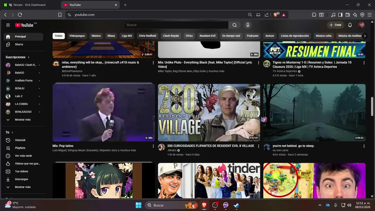Expand Mostrar más under Tú section
This screenshot has height=211, width=375.
coord(23,187)
